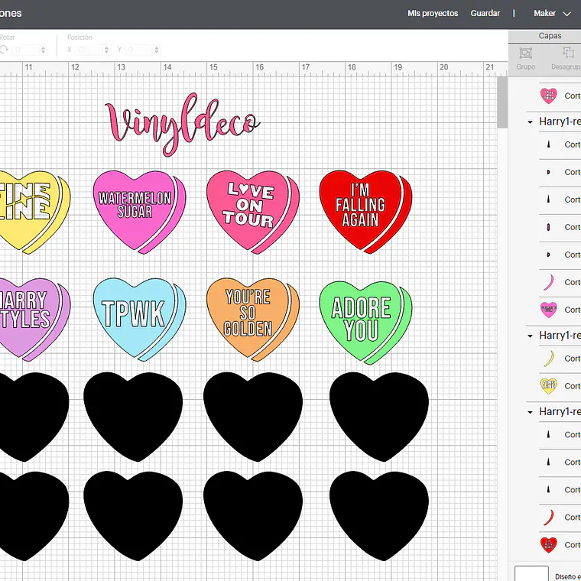
Task: Select the red heart layer thumbnail
Action: coord(548,544)
